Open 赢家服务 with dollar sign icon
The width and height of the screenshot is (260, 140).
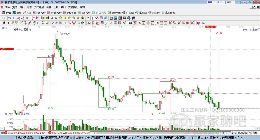[x=168, y=13]
